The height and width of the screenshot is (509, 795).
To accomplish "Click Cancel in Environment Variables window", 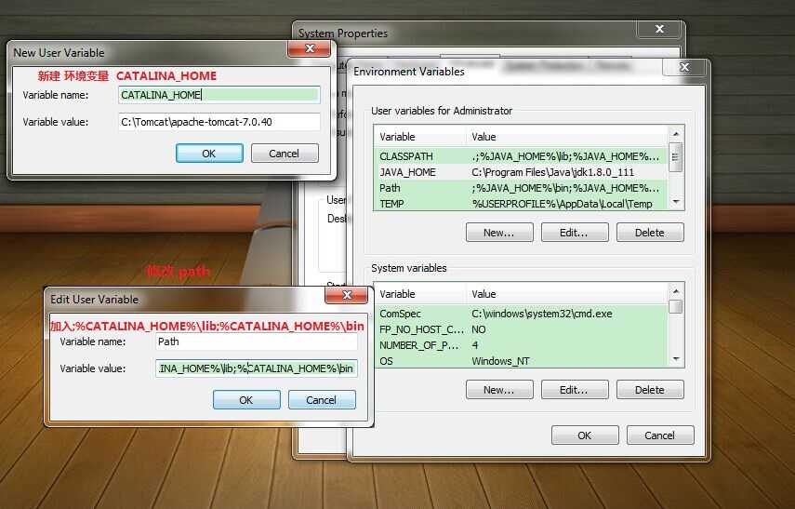I will point(660,435).
